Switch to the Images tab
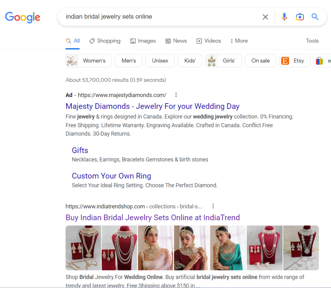Image resolution: width=331 pixels, height=288 pixels. pos(143,41)
